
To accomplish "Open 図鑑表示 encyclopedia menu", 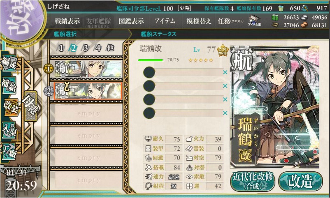I will (131, 21).
